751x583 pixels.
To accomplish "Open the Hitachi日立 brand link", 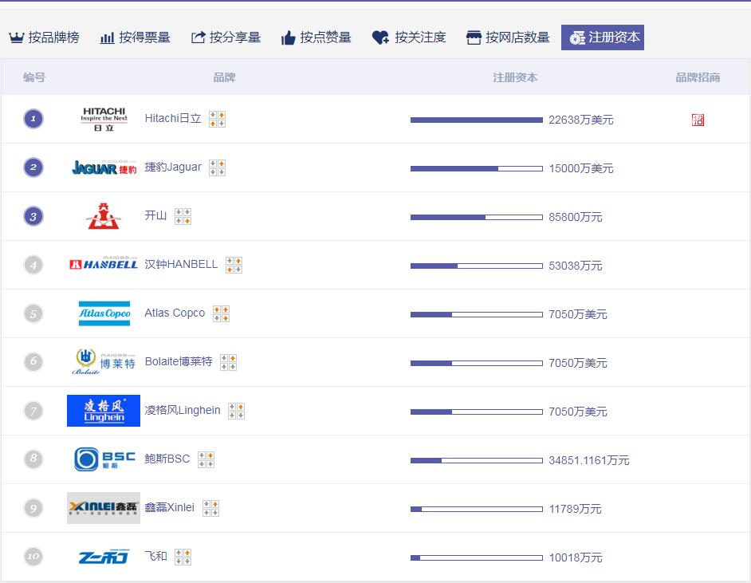I will tap(173, 118).
